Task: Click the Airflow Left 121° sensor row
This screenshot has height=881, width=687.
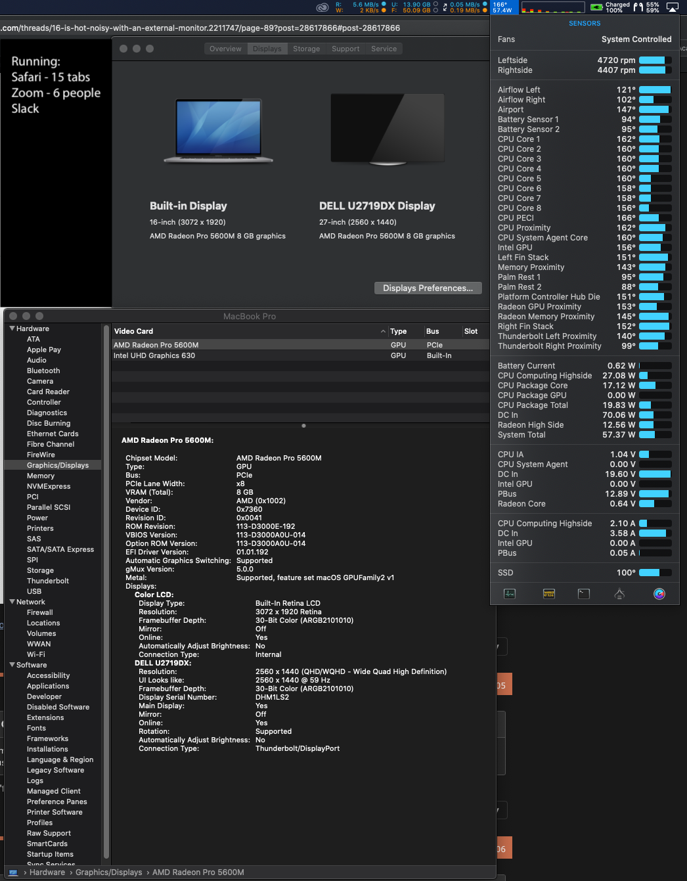Action: tap(585, 90)
